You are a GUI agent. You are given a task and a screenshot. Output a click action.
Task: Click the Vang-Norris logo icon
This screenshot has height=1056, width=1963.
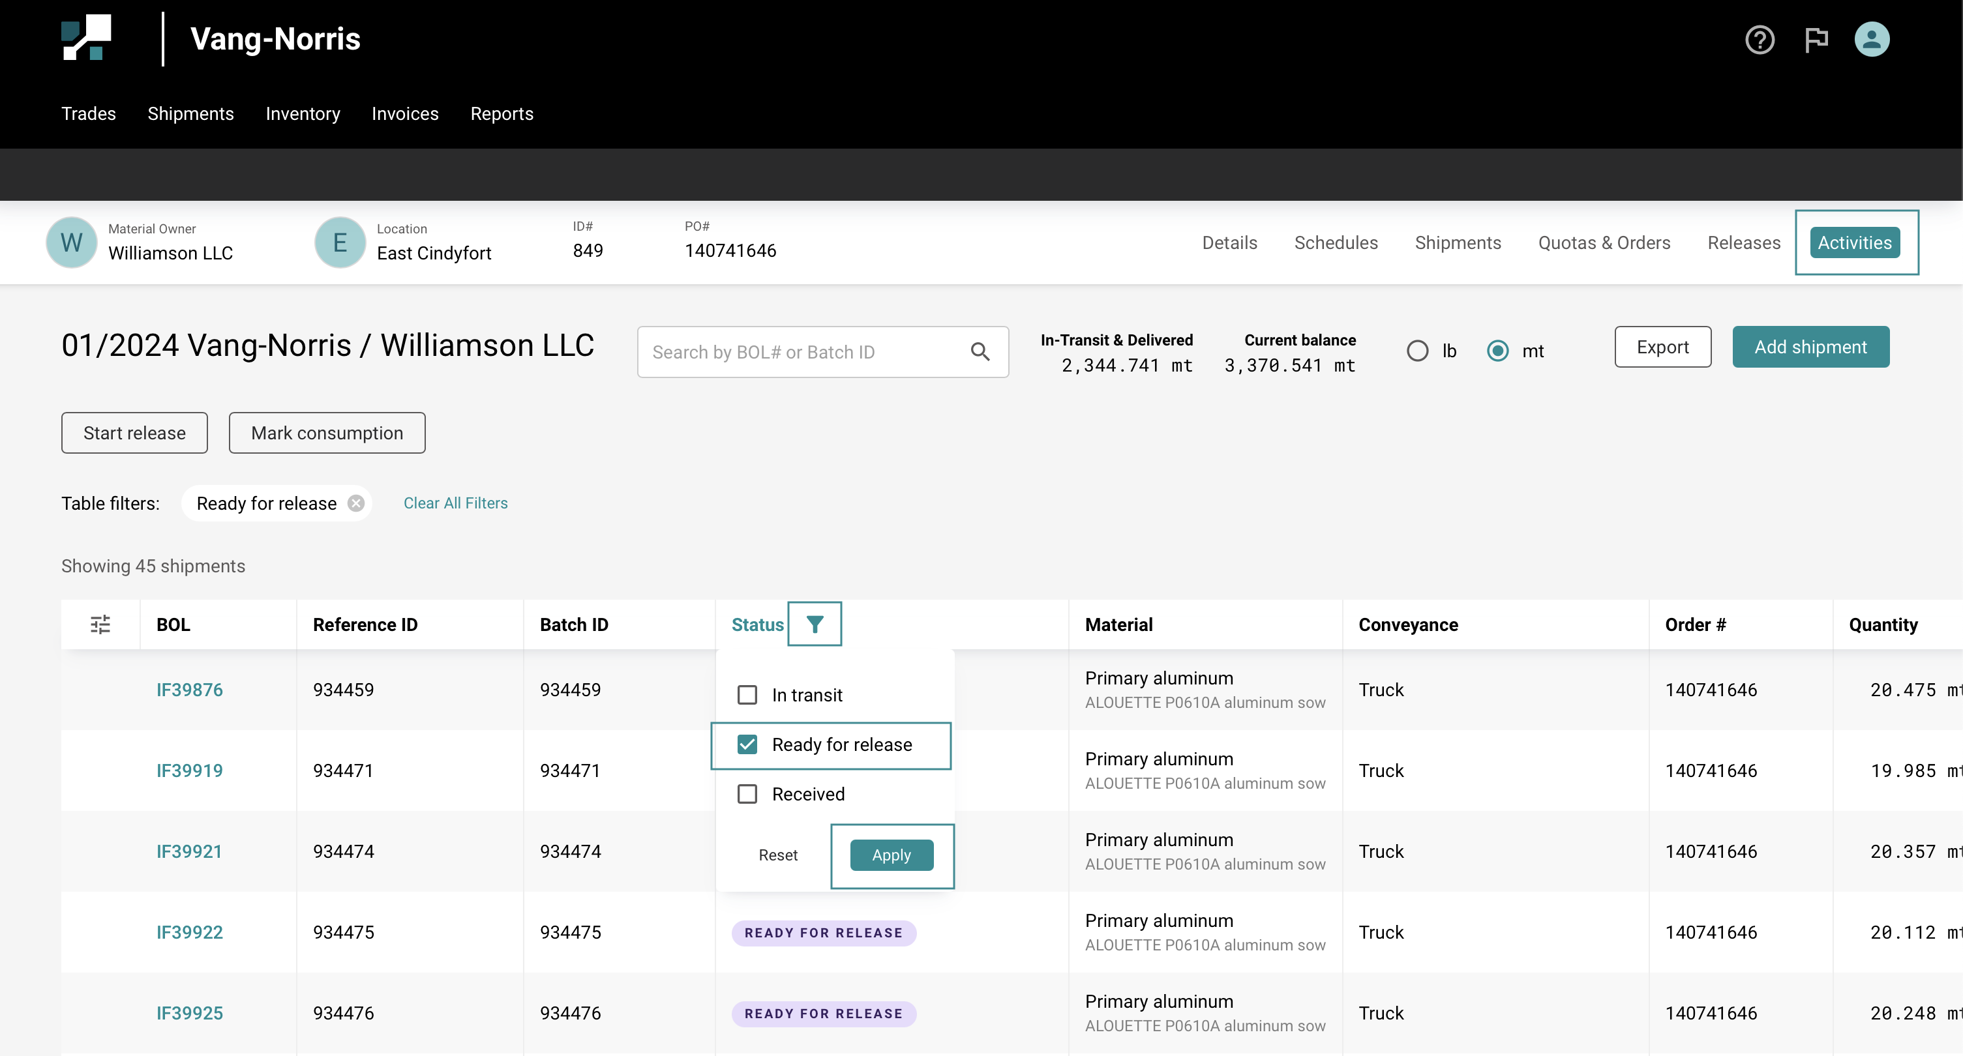coord(86,38)
